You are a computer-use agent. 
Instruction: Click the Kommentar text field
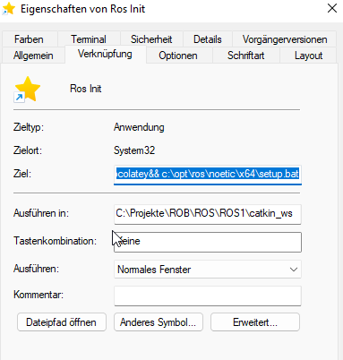click(208, 296)
